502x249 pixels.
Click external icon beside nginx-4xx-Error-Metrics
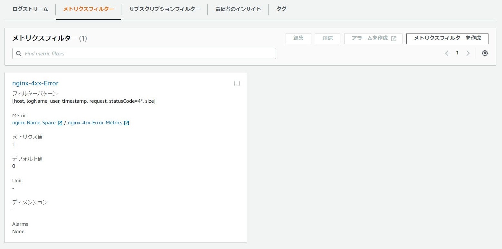click(127, 123)
